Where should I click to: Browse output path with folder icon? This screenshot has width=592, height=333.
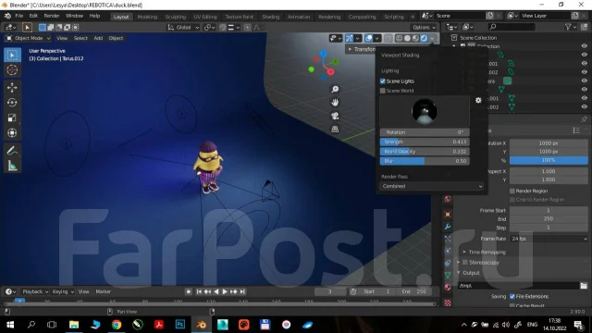(584, 286)
